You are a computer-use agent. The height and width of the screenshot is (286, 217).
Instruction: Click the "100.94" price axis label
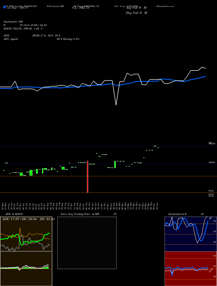(212, 162)
